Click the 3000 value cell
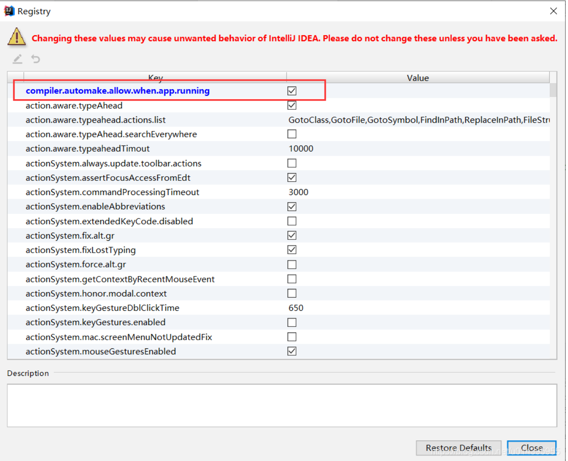Viewport: 568px width, 461px height. click(418, 192)
